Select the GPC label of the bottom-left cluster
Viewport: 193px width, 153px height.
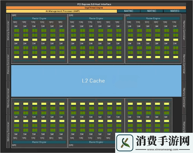pyautogui.click(x=14, y=145)
